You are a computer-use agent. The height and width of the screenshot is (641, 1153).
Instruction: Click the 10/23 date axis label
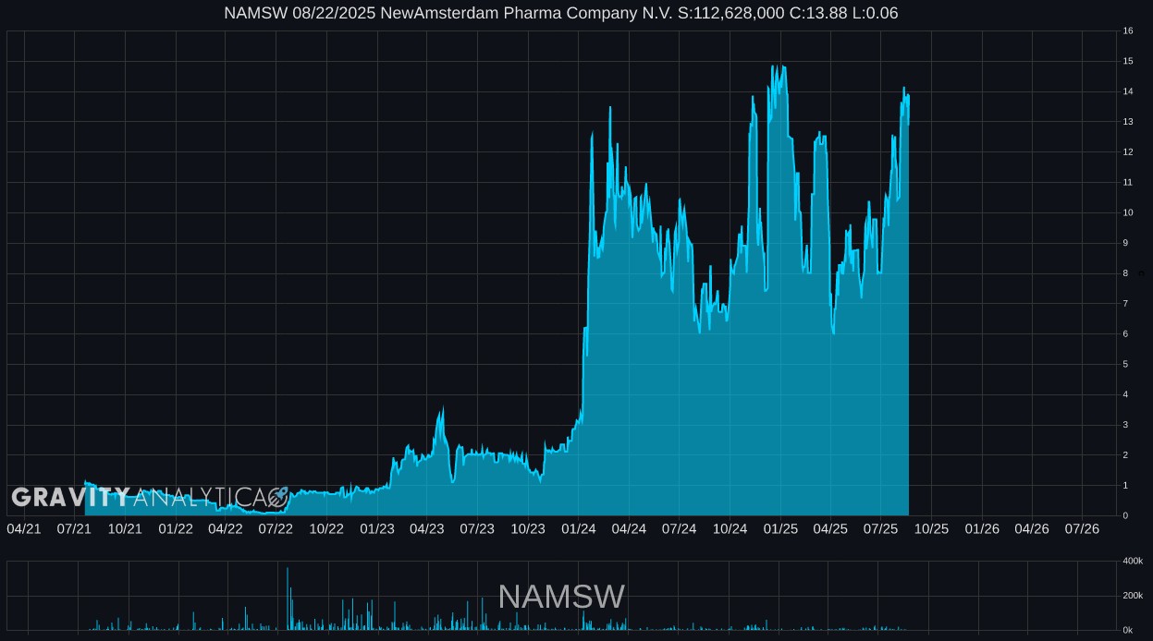point(528,529)
